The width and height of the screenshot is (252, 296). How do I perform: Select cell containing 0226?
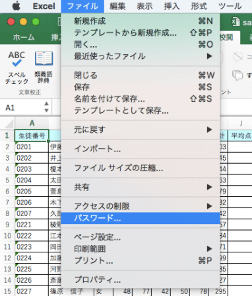pyautogui.click(x=32, y=280)
